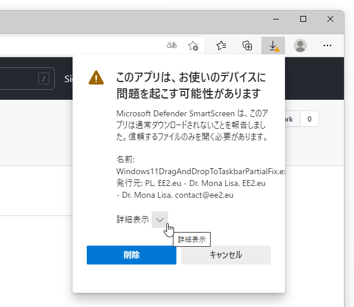Click the 削除 button
The width and height of the screenshot is (354, 307).
(132, 255)
